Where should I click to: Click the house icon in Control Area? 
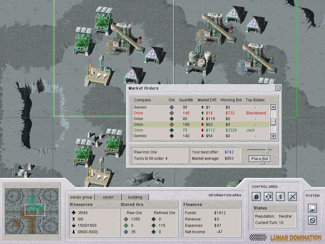257,197
